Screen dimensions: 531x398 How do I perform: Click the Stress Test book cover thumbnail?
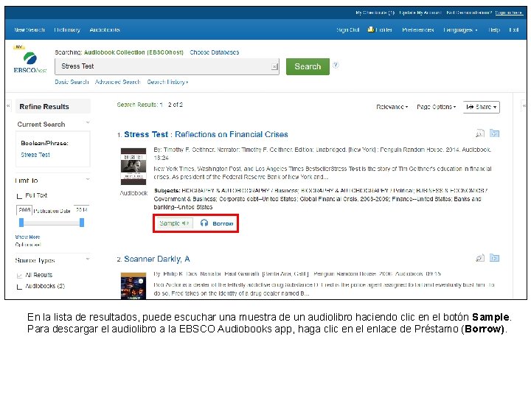pyautogui.click(x=133, y=166)
